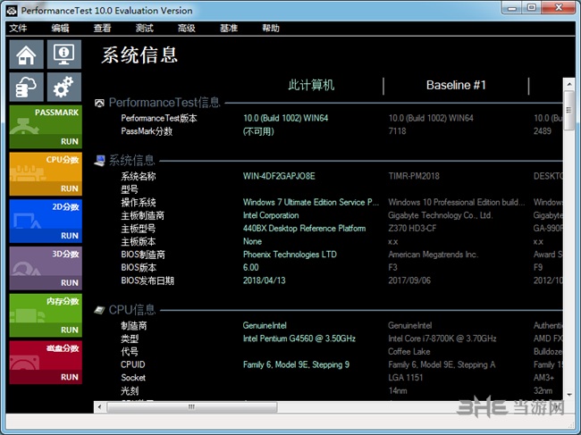Viewport: 581px width, 435px height.
Task: Select the Baseline #1 column header
Action: (456, 85)
